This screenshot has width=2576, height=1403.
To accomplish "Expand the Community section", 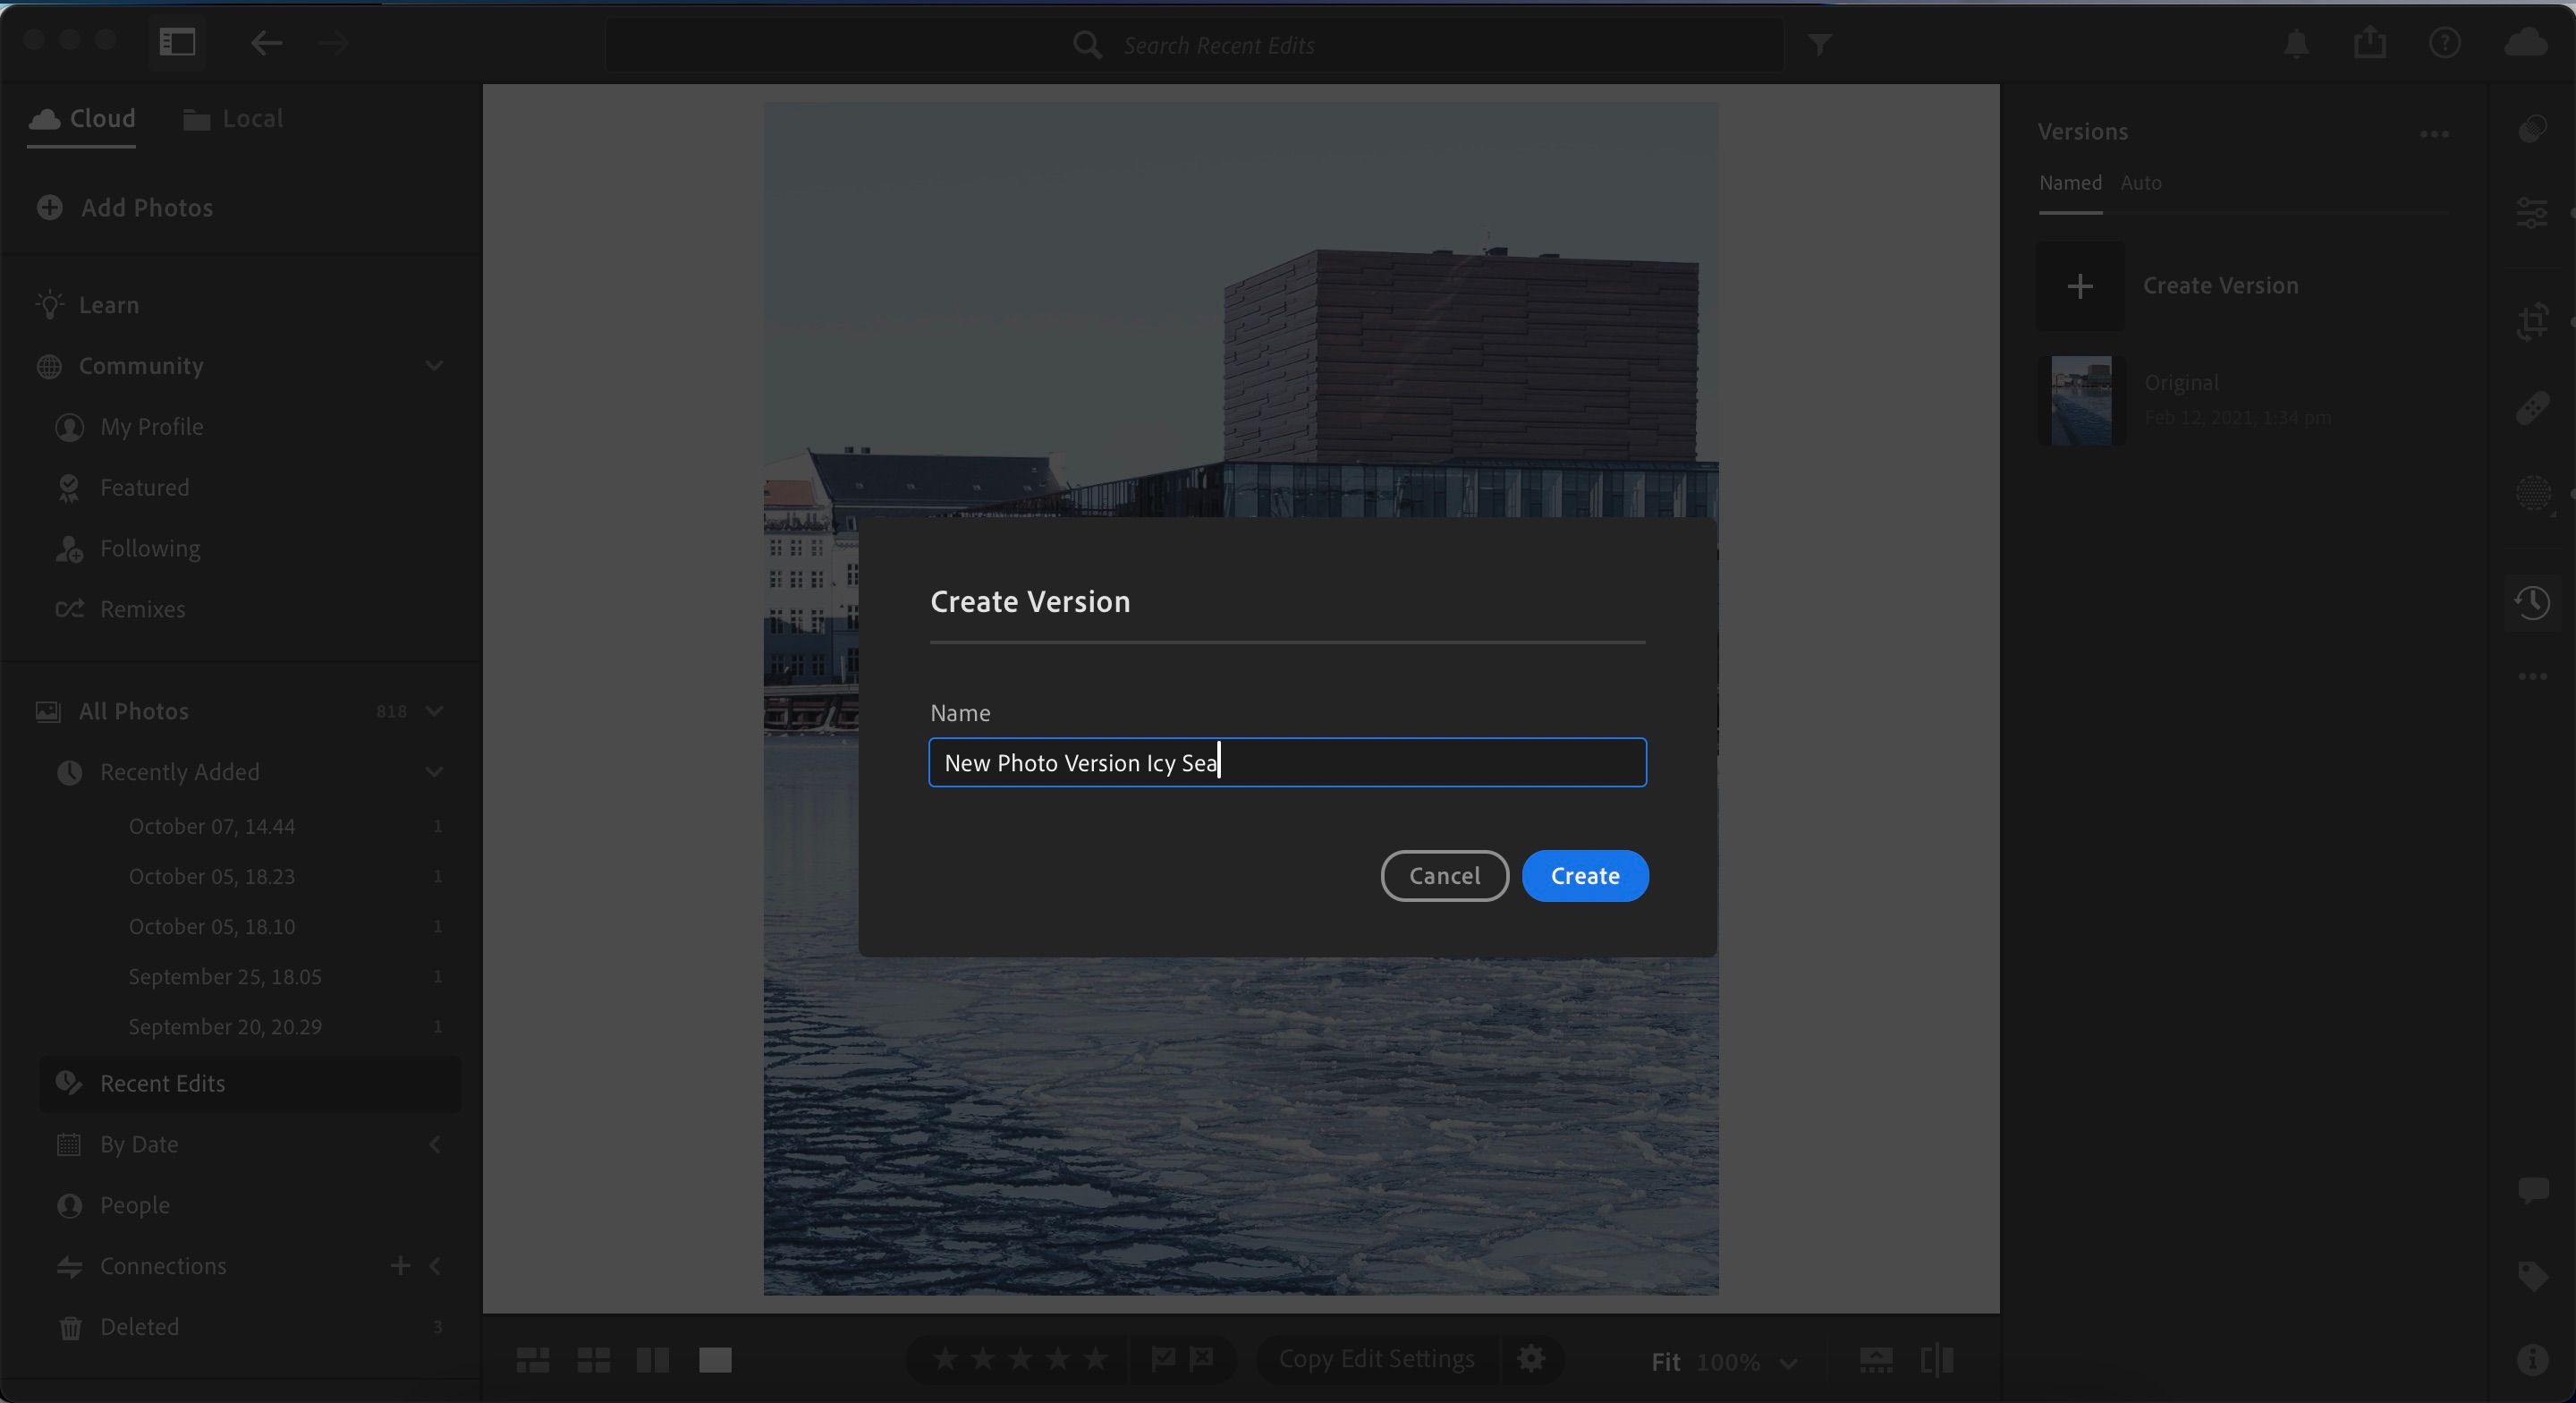I will coord(434,366).
